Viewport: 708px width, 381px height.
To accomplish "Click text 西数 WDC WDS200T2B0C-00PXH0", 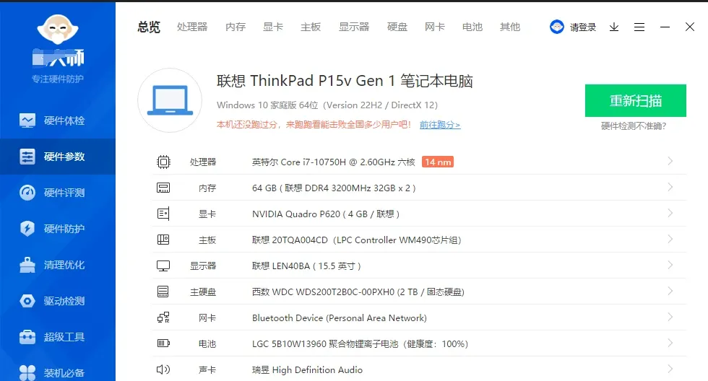I will pyautogui.click(x=323, y=292).
